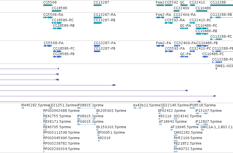Image resolution: width=233 pixels, height=153 pixels.
Task: Select protein CG5592-PA
Action: coord(175,49)
